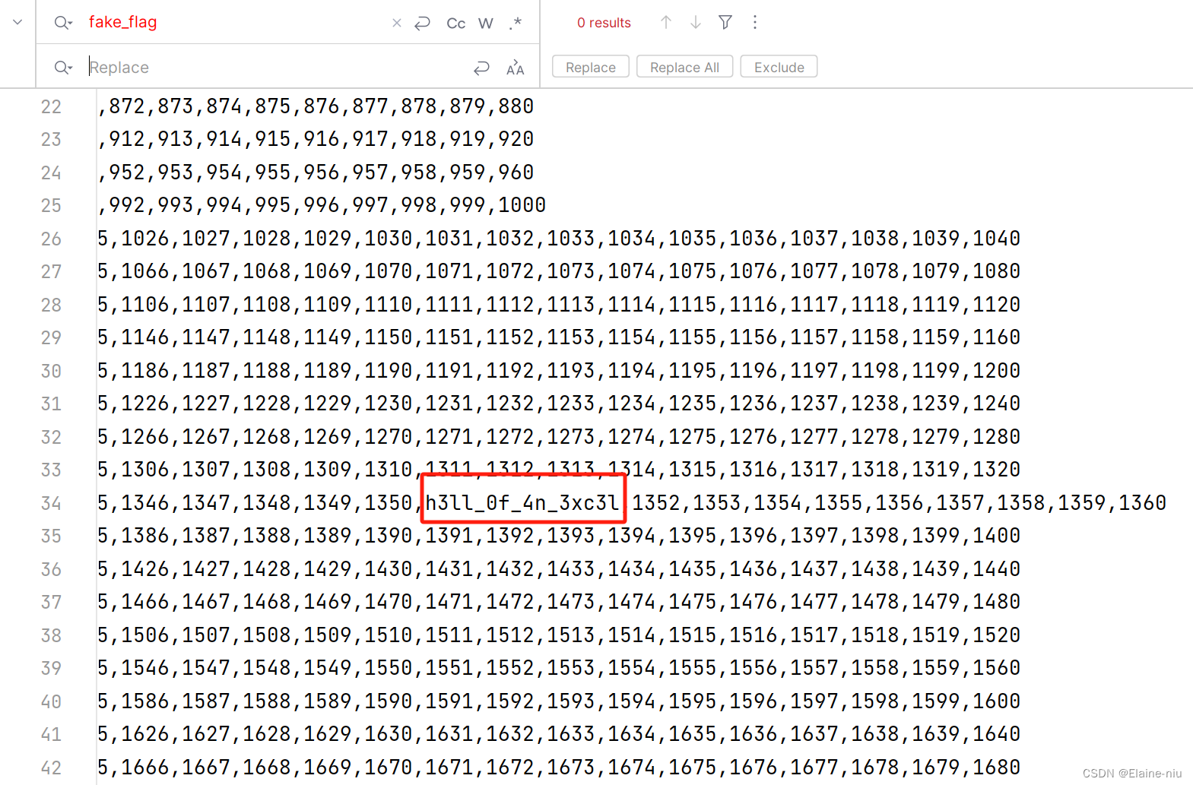This screenshot has width=1193, height=785.
Task: Clear the search text with the X icon
Action: (x=396, y=23)
